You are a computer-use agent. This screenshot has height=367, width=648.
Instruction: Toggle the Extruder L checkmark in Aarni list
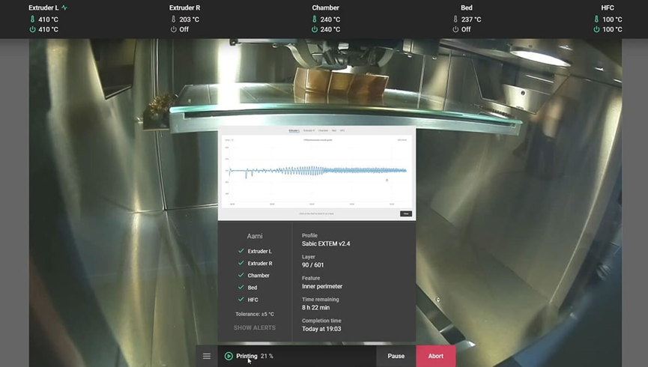coord(240,252)
